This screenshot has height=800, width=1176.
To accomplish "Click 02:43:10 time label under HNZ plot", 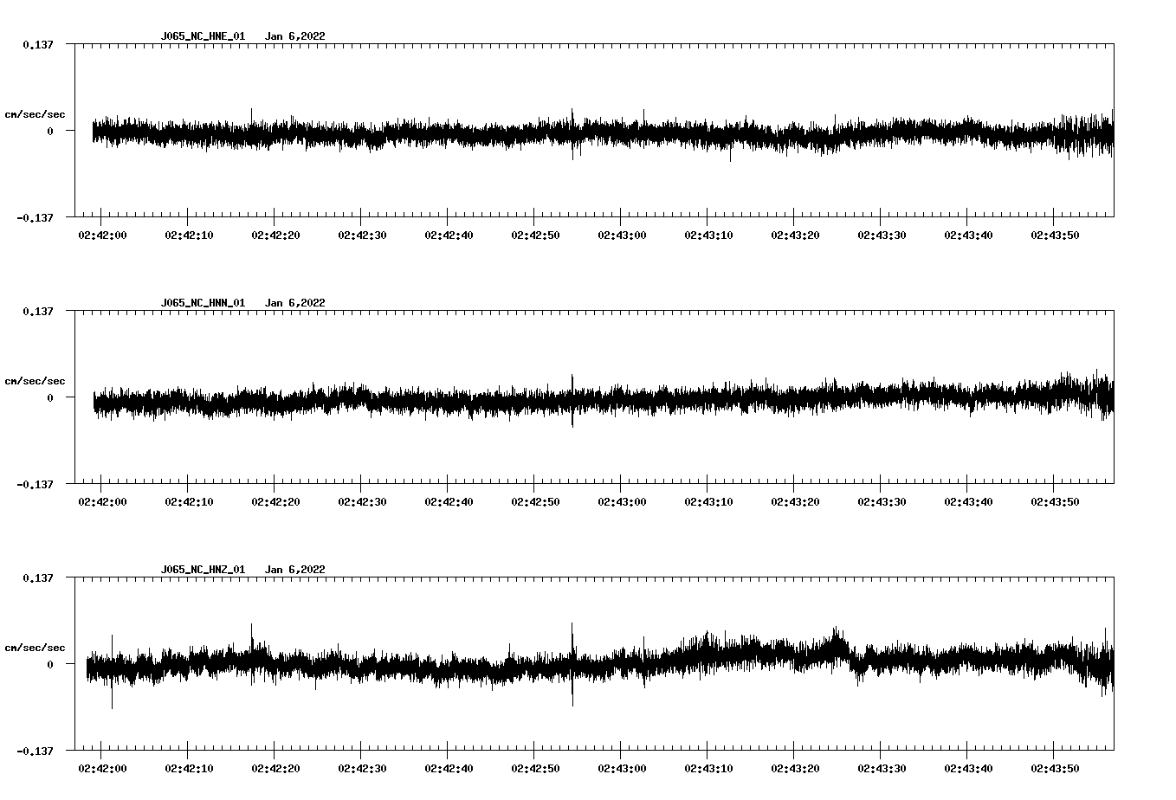I will (708, 769).
